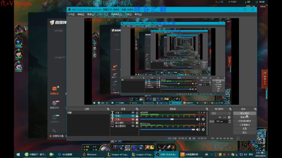Click the system tray volume icon
Viewport: 282px width, 158px height.
245,154
